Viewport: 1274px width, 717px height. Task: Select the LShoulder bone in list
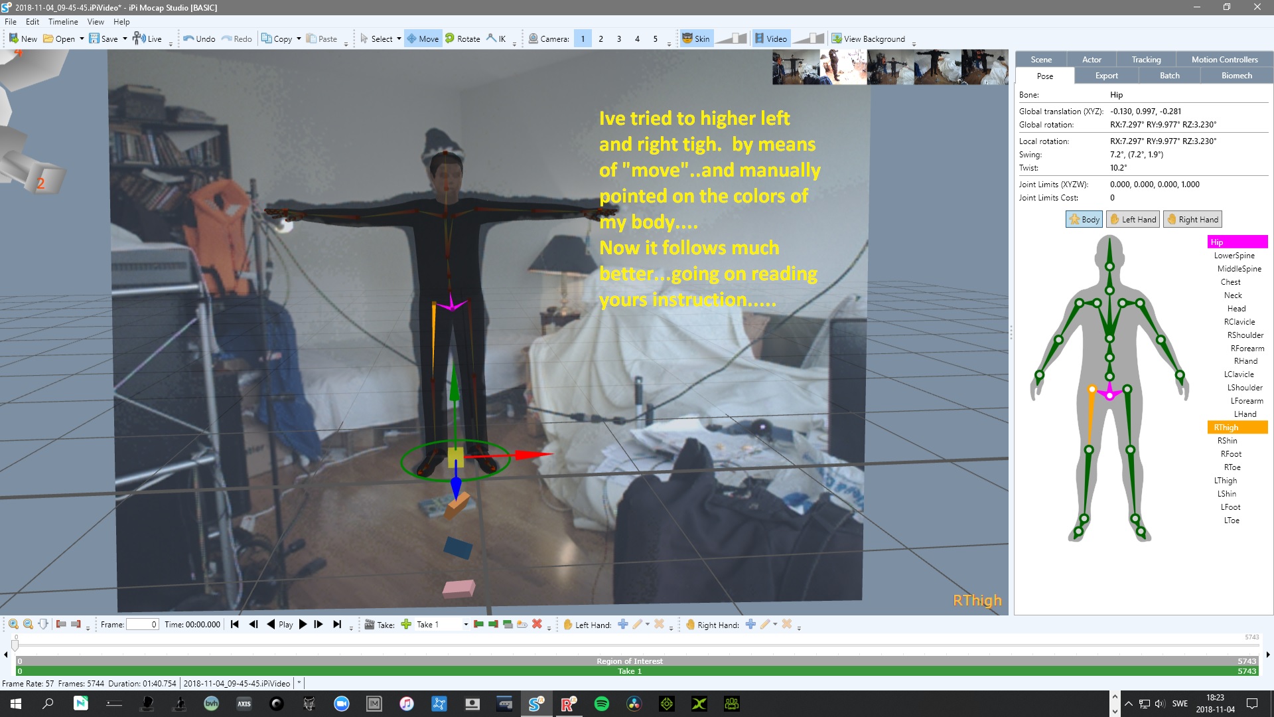click(1244, 388)
